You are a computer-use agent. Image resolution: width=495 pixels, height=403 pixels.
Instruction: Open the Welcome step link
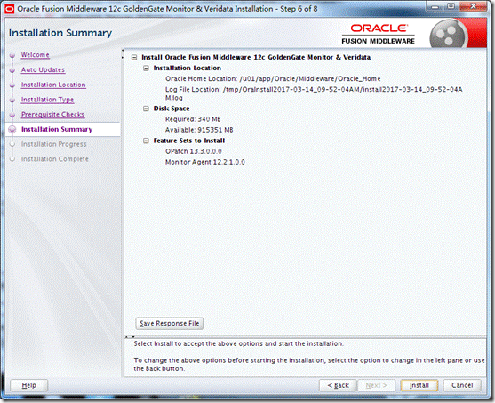pos(35,55)
